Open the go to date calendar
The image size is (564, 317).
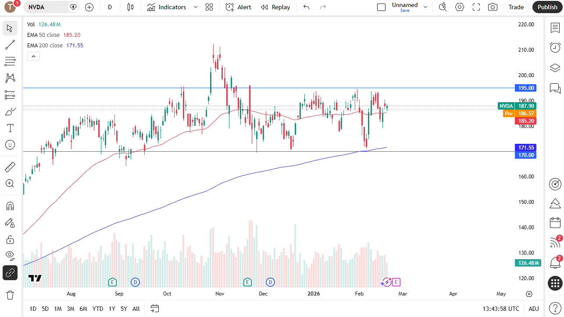(154, 309)
